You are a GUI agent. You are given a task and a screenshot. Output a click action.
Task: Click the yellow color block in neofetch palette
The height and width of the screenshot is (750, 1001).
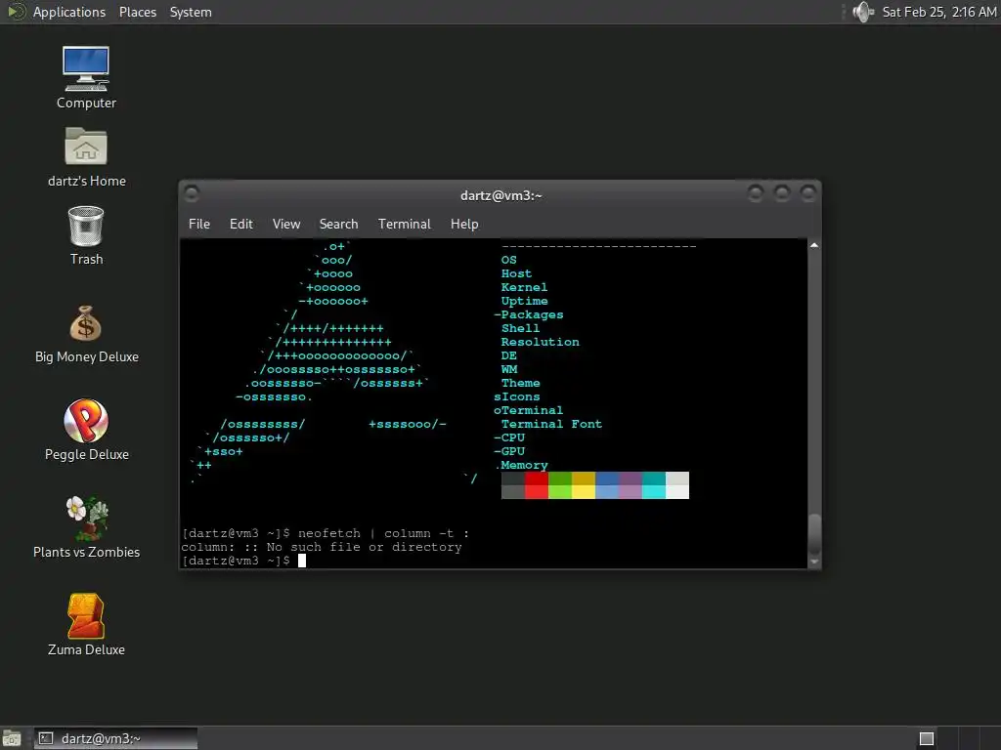[x=584, y=485]
